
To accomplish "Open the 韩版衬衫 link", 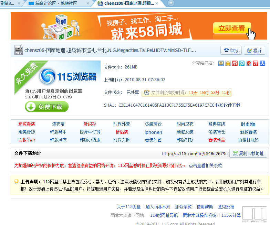I will [x=185, y=140].
